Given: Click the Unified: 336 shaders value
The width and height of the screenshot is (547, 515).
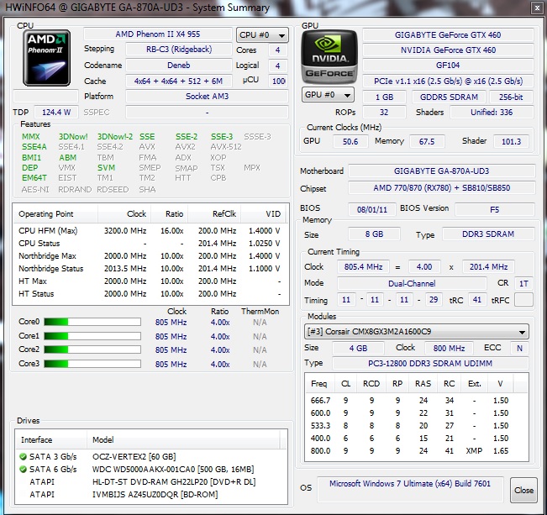Looking at the screenshot, I should [x=492, y=113].
